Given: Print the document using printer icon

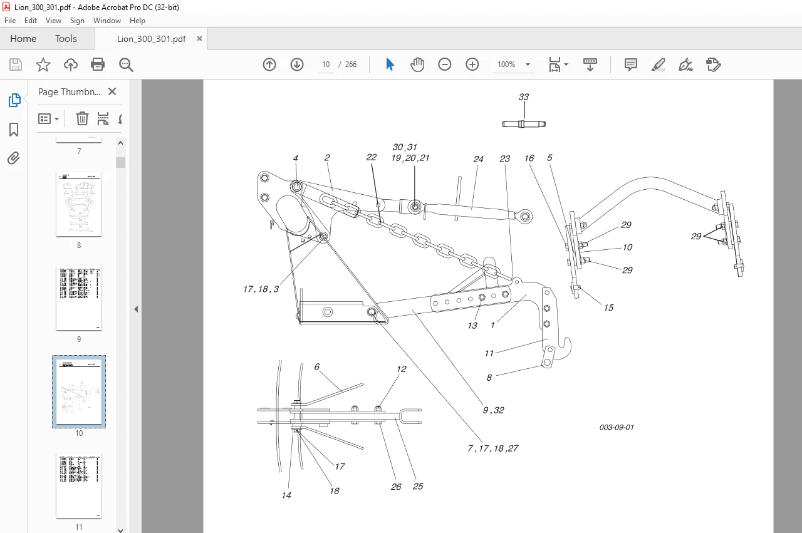Looking at the screenshot, I should (x=98, y=65).
